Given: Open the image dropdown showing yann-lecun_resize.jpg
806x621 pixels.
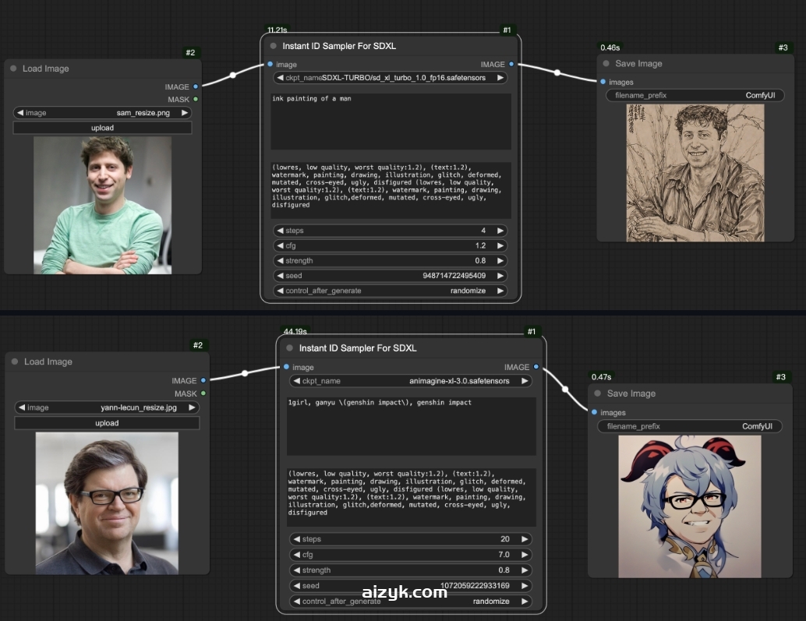Looking at the screenshot, I should click(107, 408).
